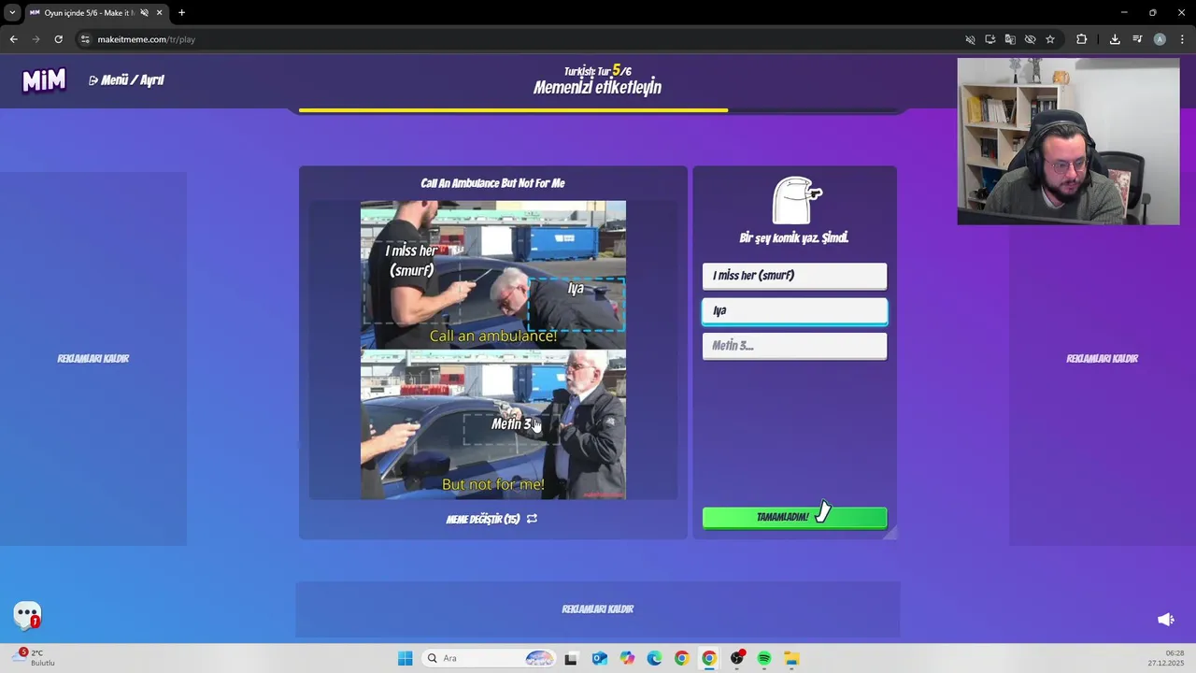Click the empty Metin 3 input field

794,346
